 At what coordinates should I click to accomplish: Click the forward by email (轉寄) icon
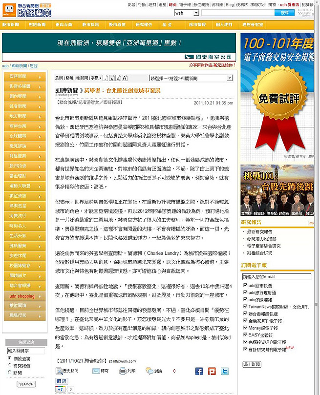96,371
